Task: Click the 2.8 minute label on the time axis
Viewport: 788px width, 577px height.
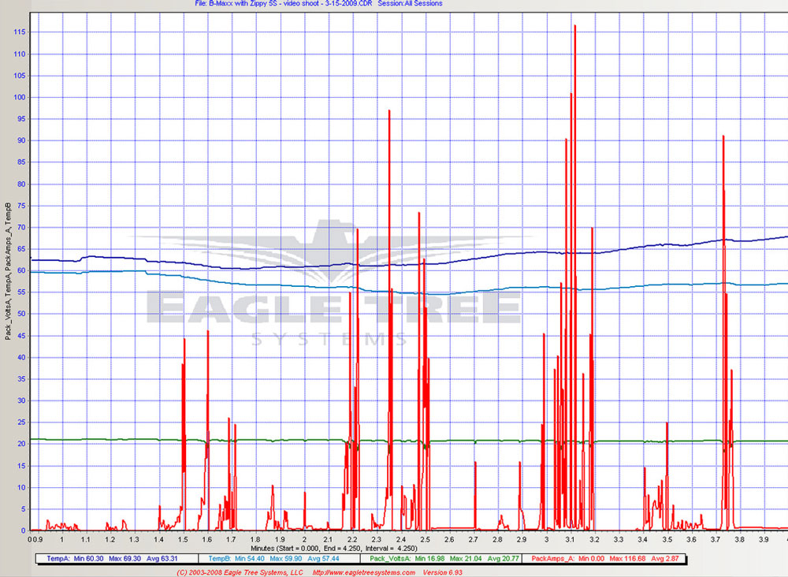Action: pos(497,540)
